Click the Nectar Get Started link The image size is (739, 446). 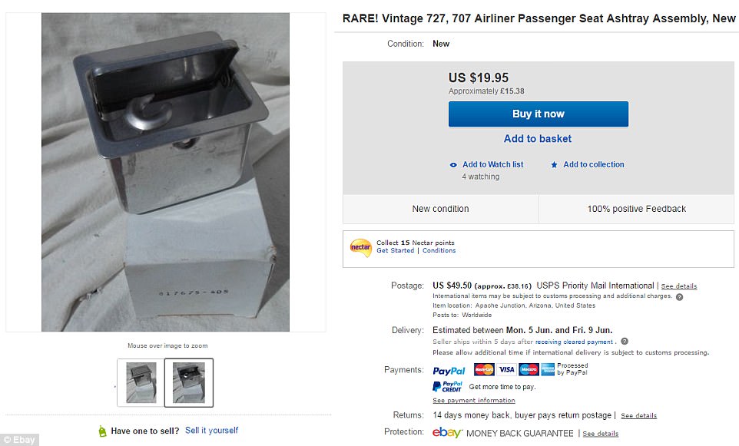click(x=395, y=251)
